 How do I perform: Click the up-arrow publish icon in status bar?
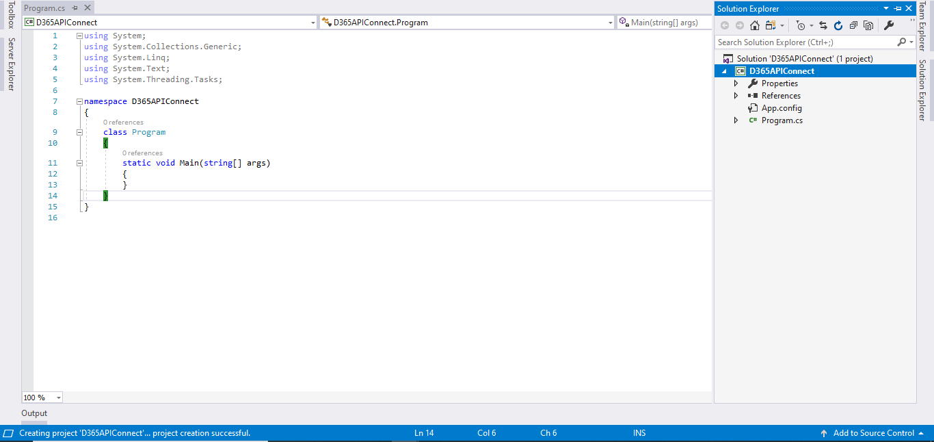coord(824,433)
